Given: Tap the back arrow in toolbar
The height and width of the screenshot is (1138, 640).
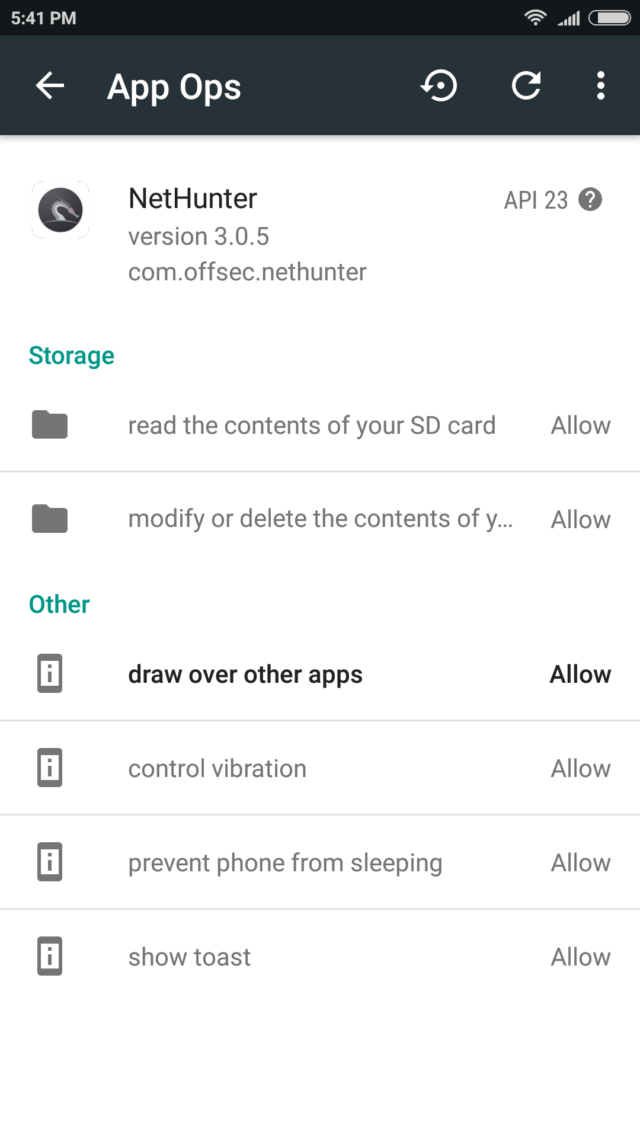Looking at the screenshot, I should (50, 86).
